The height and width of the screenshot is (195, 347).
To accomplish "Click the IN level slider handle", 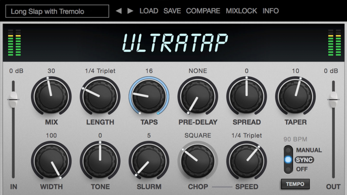I will (13, 100).
